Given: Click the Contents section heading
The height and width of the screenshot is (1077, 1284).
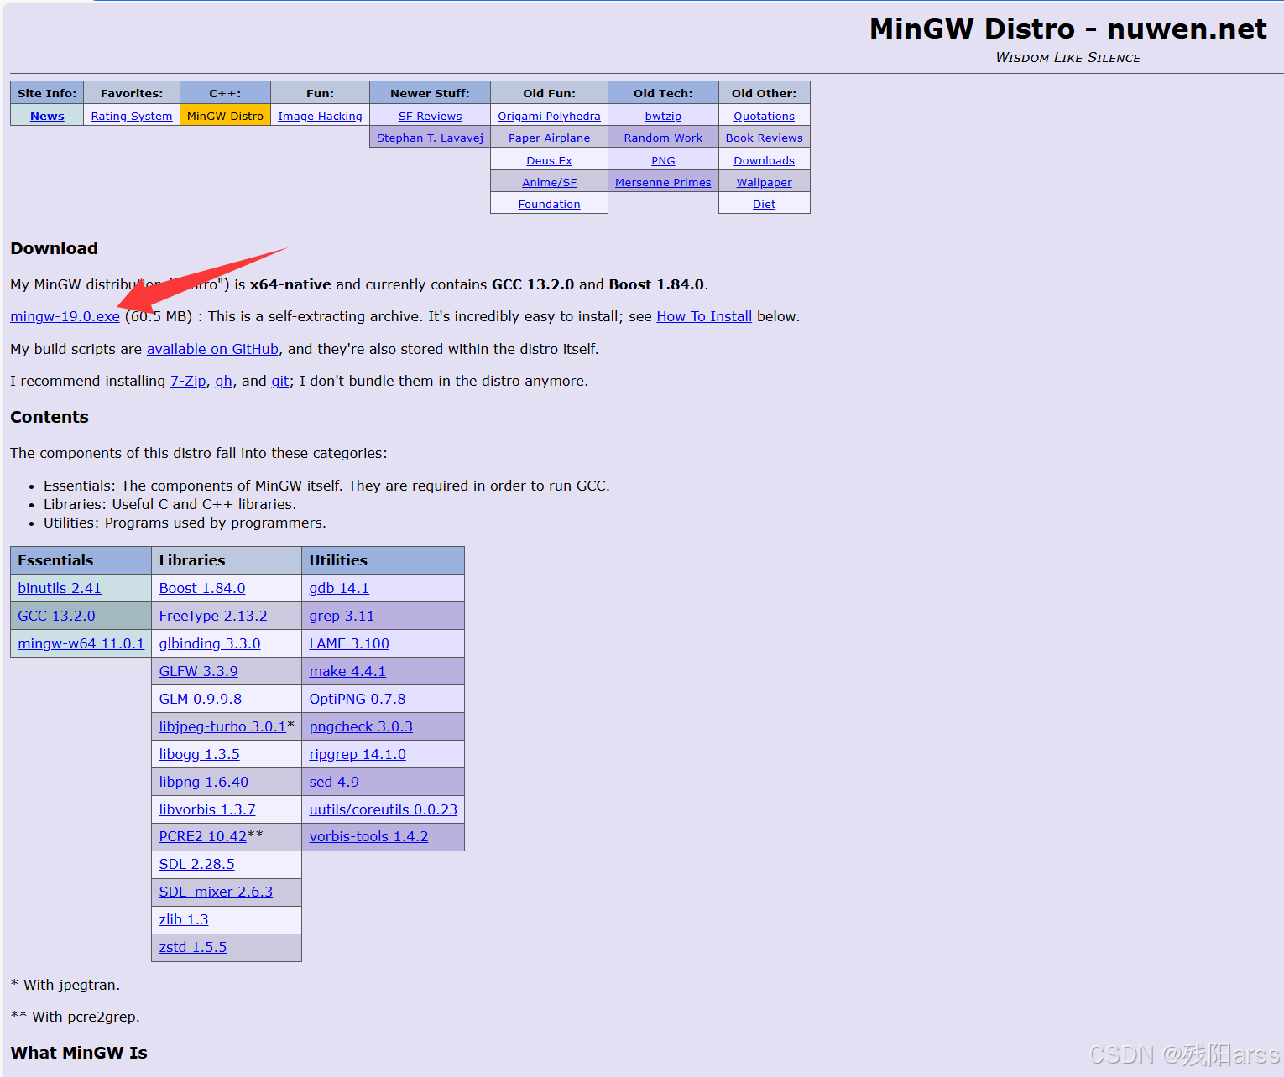Looking at the screenshot, I should 50,417.
